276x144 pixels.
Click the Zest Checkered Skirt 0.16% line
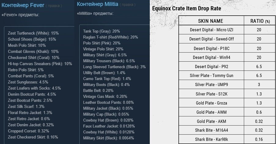tap(33, 137)
